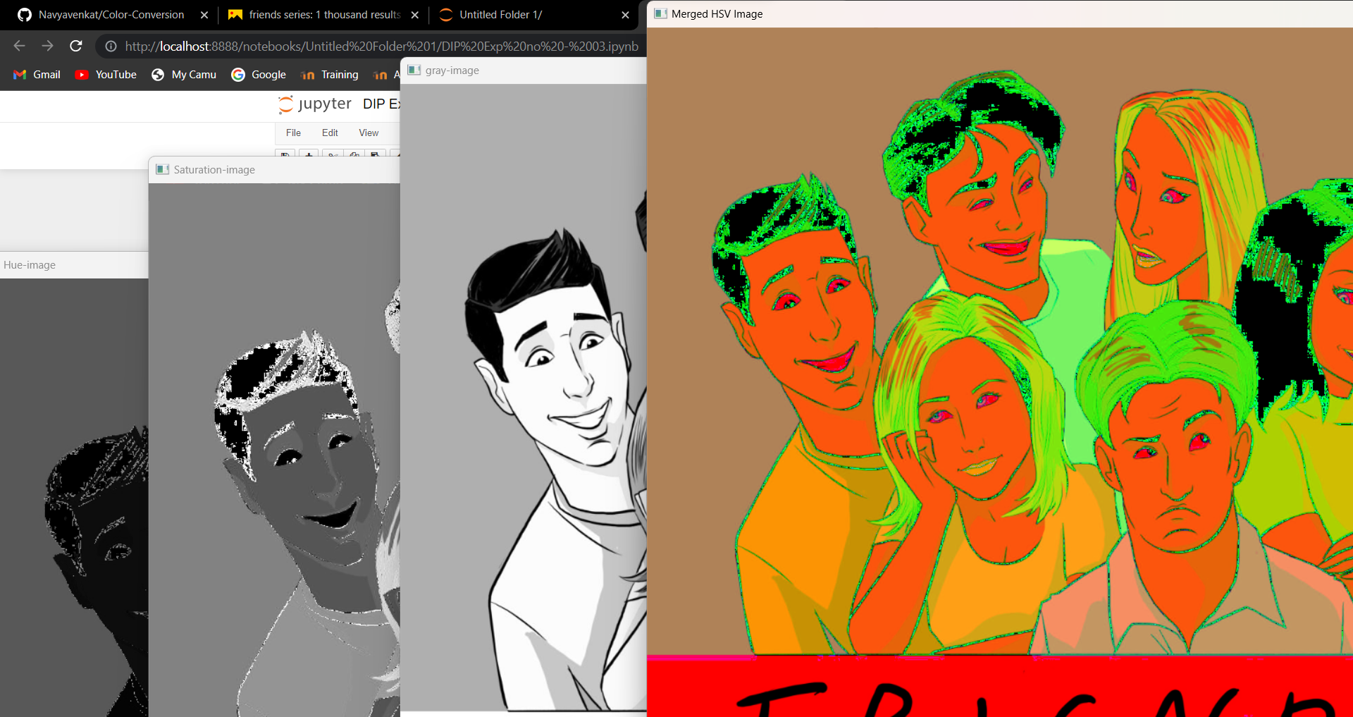Click the GitHub favicon on the first tab
The height and width of the screenshot is (717, 1353).
pyautogui.click(x=25, y=15)
